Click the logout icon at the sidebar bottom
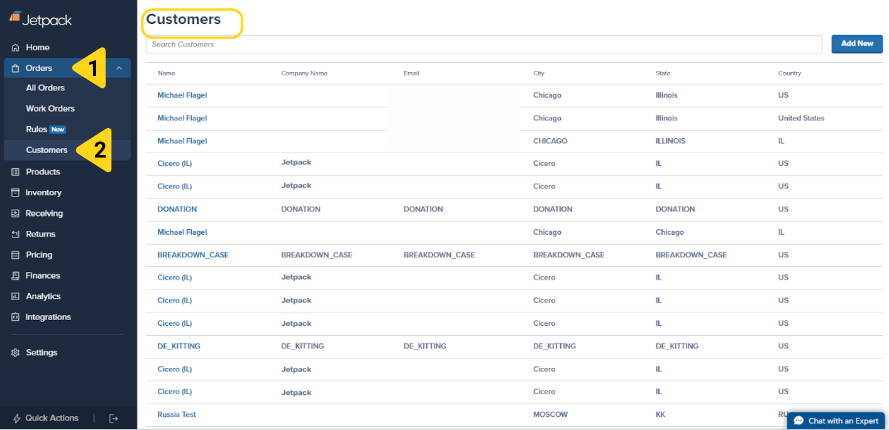The image size is (889, 430). point(113,418)
